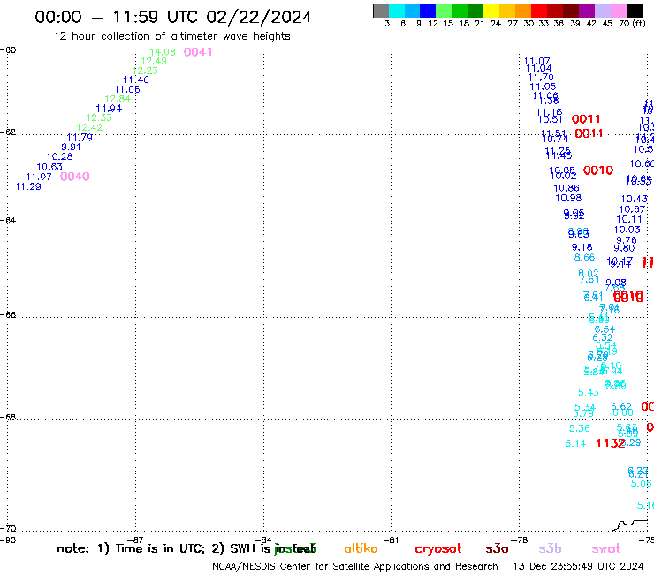Click the -84 longitude axis label
The width and height of the screenshot is (654, 574).
point(263,540)
